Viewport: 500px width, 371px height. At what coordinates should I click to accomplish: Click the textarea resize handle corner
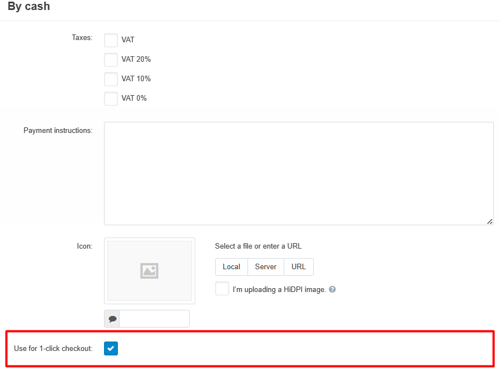[x=490, y=222]
